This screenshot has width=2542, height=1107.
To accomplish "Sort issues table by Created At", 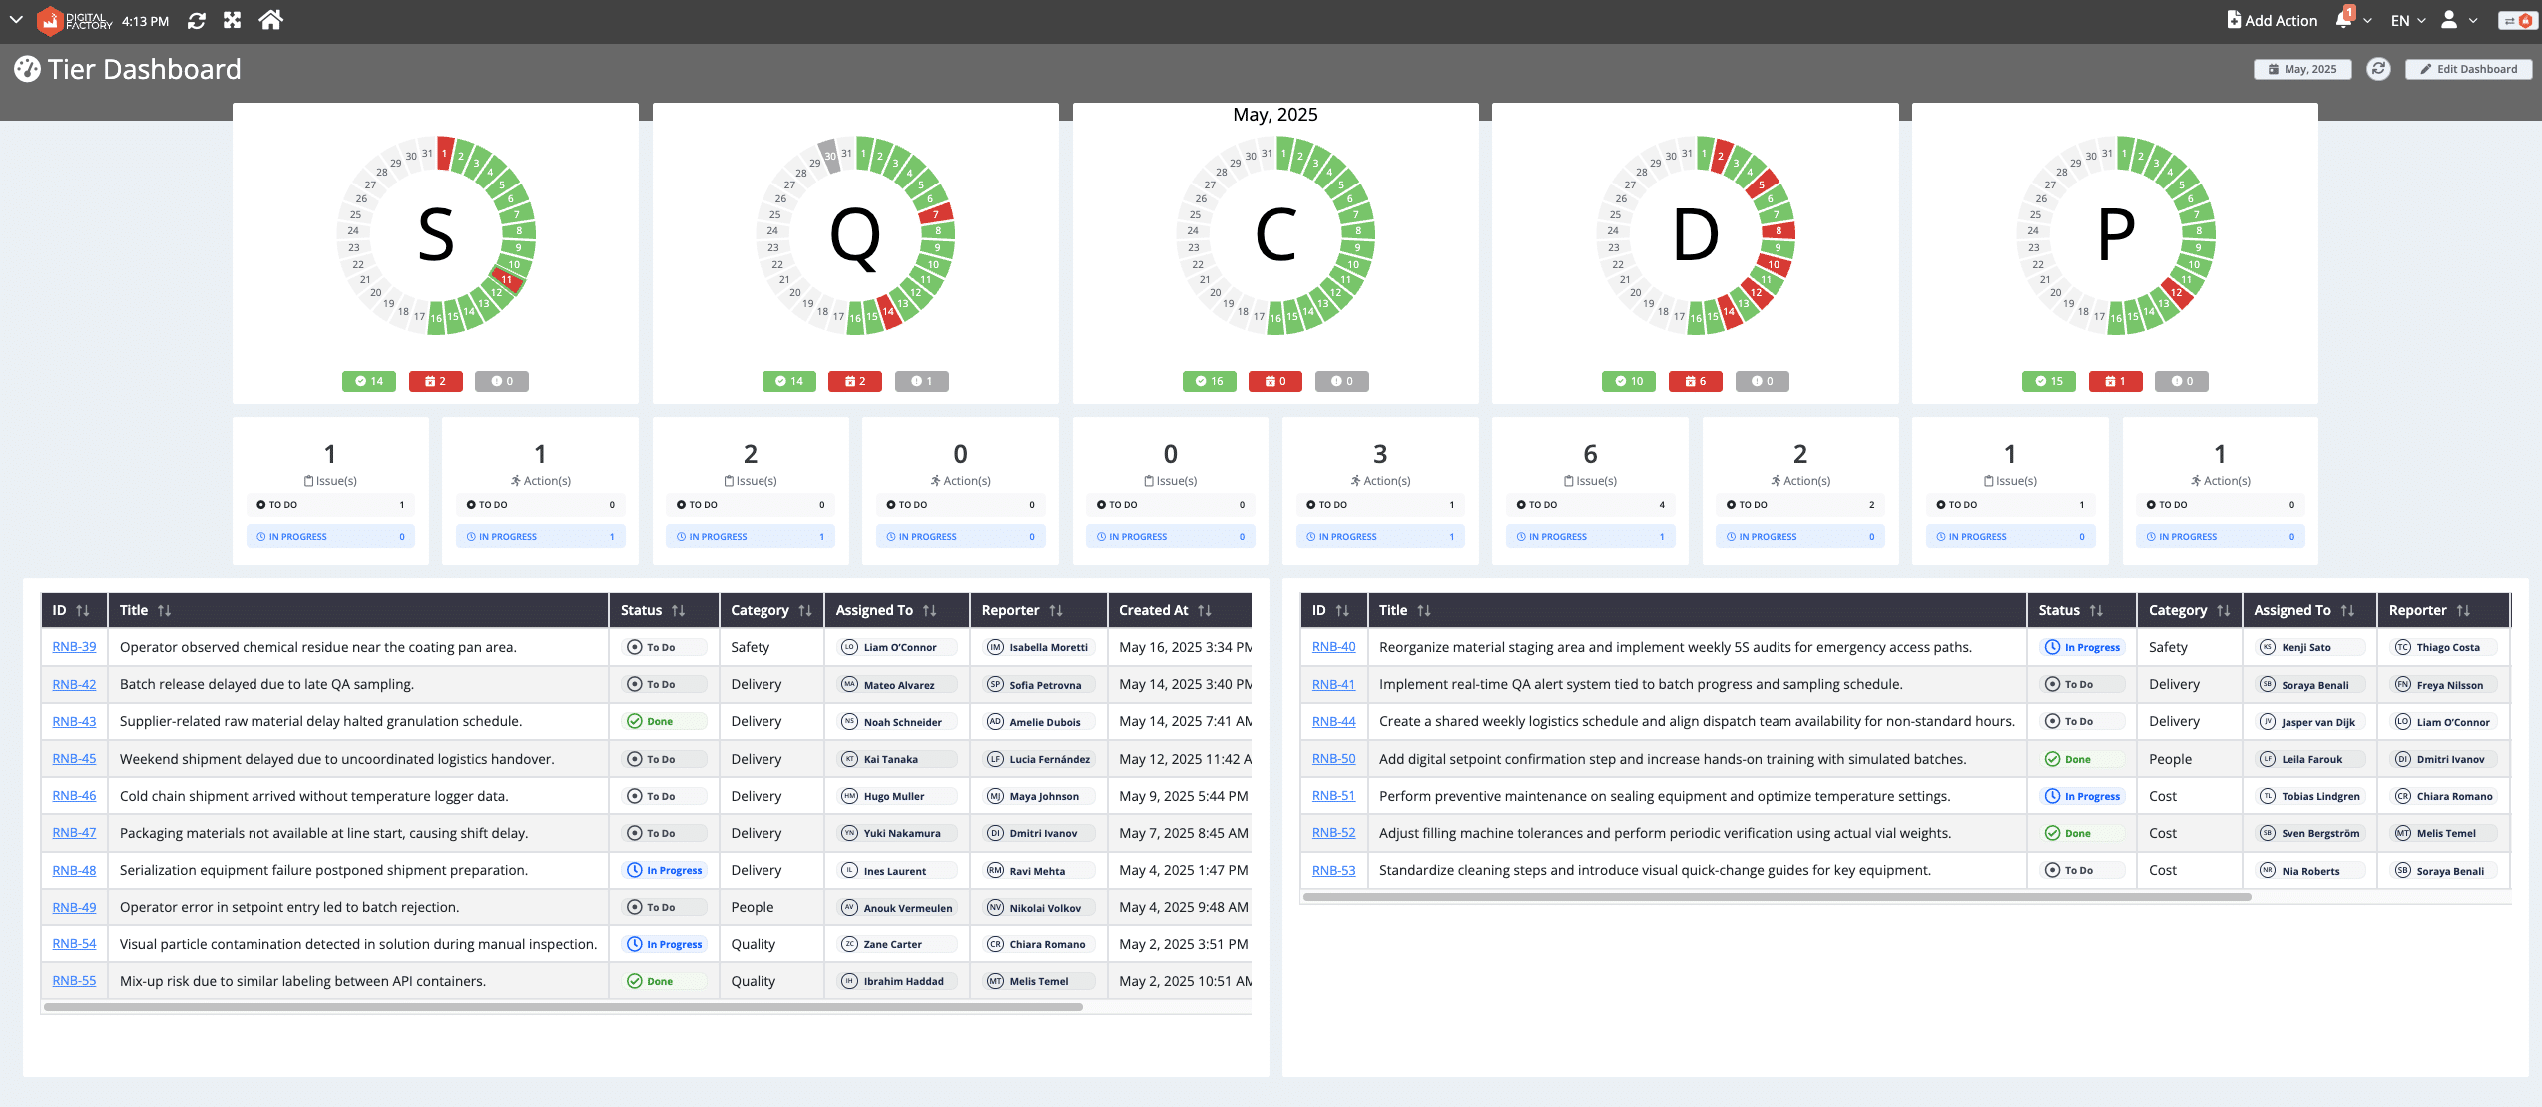I will [x=1204, y=610].
